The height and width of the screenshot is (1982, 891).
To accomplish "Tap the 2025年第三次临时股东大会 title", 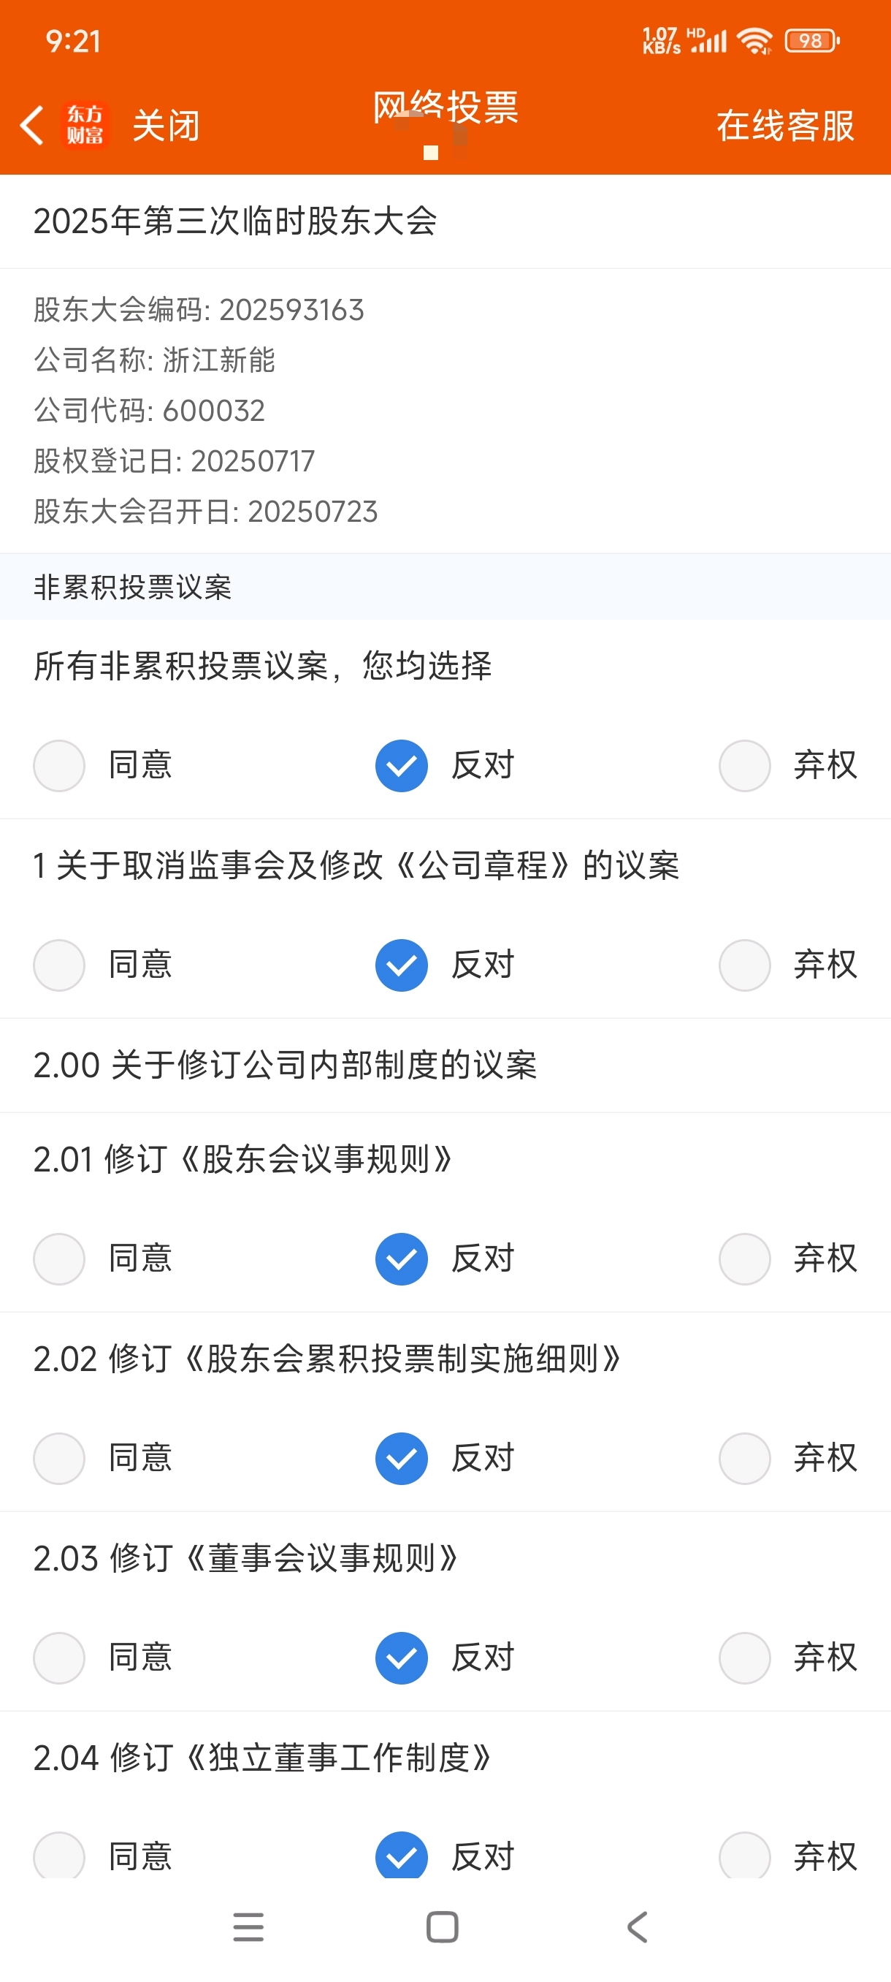I will point(235,221).
